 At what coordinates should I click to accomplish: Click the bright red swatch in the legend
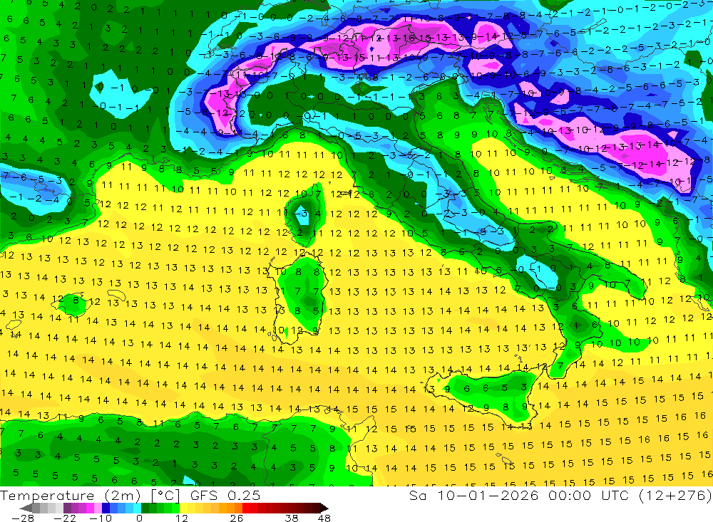[246, 508]
